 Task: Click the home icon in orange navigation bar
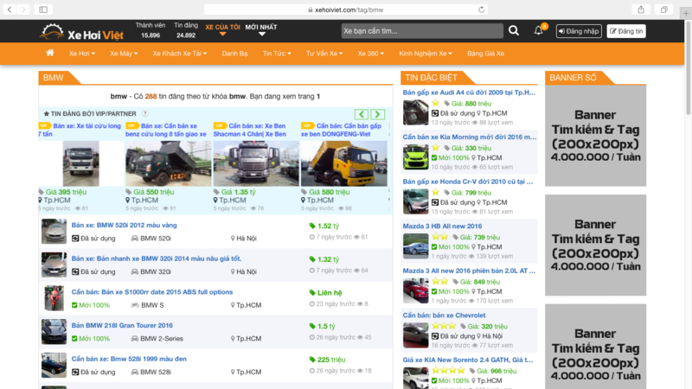(x=50, y=53)
